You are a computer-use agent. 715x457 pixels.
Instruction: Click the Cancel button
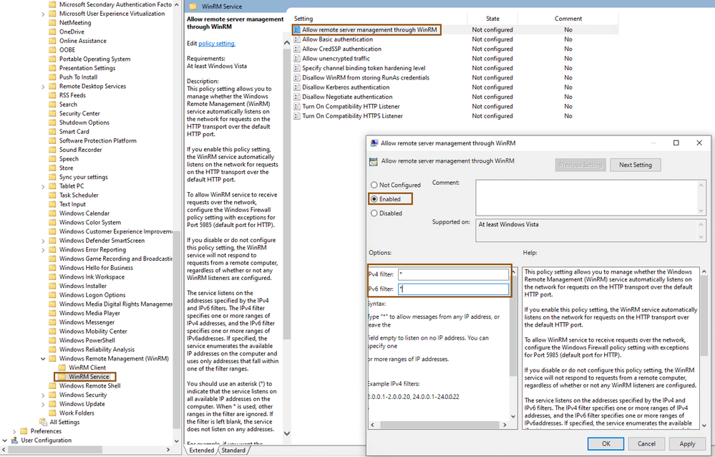[x=646, y=443]
